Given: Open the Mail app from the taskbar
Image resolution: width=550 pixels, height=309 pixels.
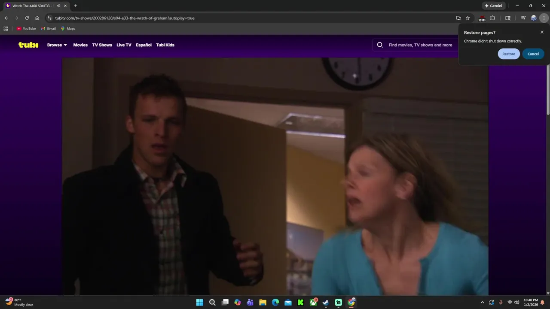Looking at the screenshot, I should click(x=288, y=303).
